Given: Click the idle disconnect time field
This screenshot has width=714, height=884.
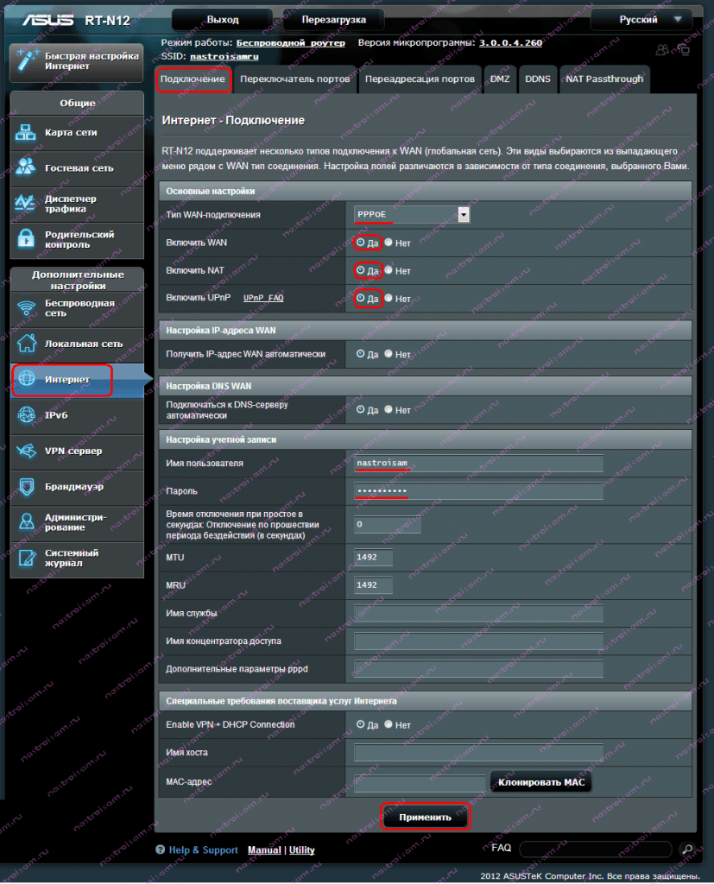Looking at the screenshot, I should coord(388,524).
